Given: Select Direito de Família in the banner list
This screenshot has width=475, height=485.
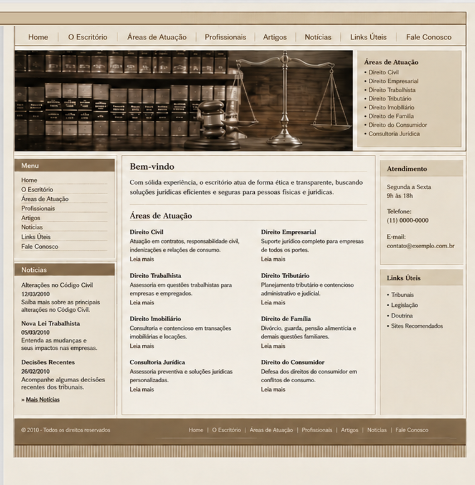Looking at the screenshot, I should pyautogui.click(x=391, y=116).
